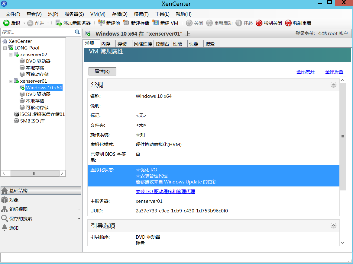Open the 组织视图 dropdown arrow
Screen dimensions: 353x264
pyautogui.click(x=79, y=209)
